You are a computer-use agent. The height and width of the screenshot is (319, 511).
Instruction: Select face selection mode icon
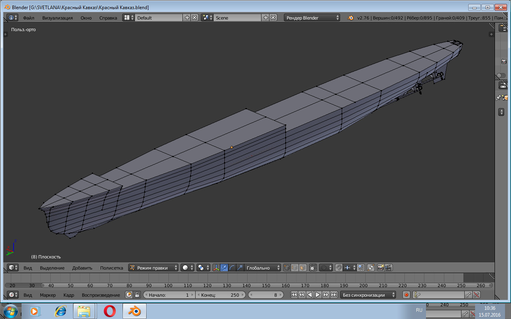pos(303,268)
